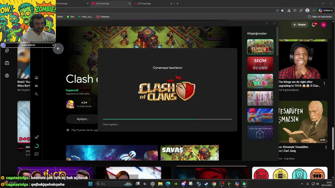Open the Twitch bookmark
The height and width of the screenshot is (188, 335).
(60, 17)
